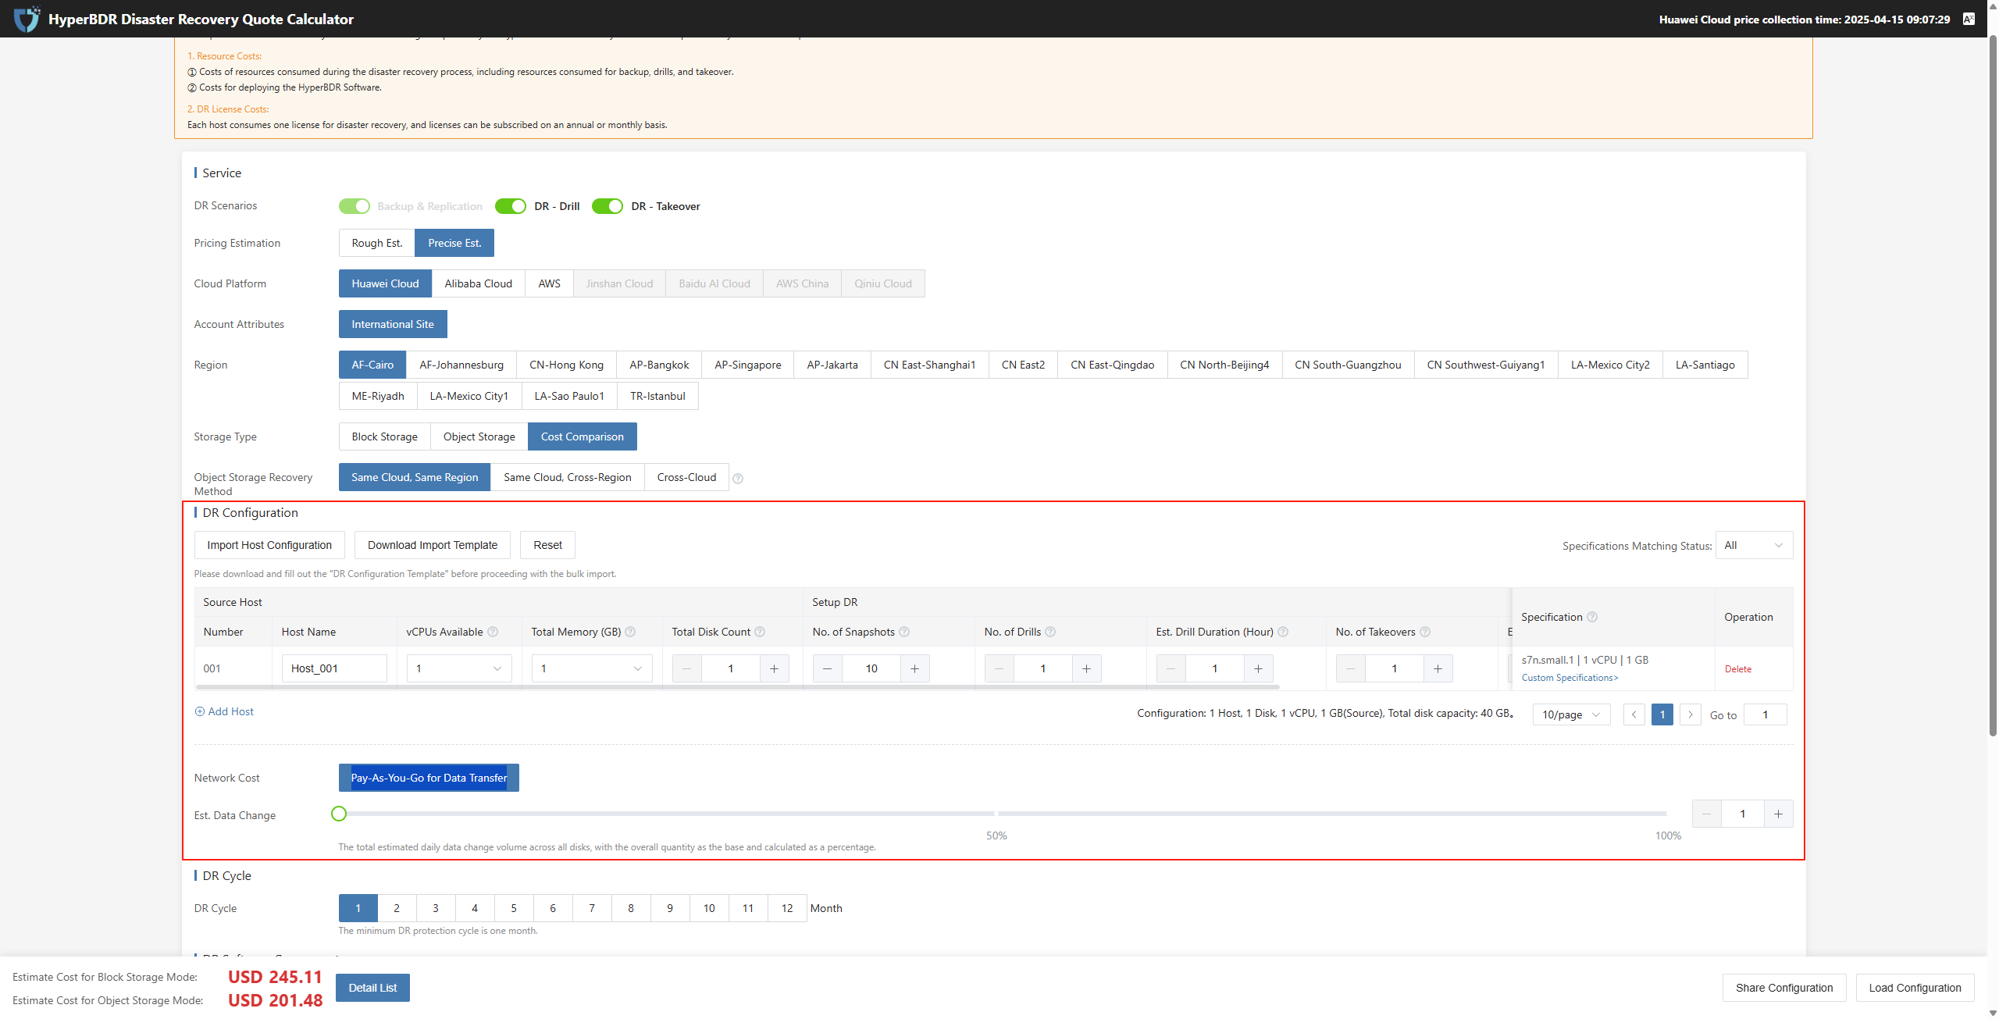Viewport: 1999px width, 1019px height.
Task: Select Object Storage type
Action: point(479,436)
